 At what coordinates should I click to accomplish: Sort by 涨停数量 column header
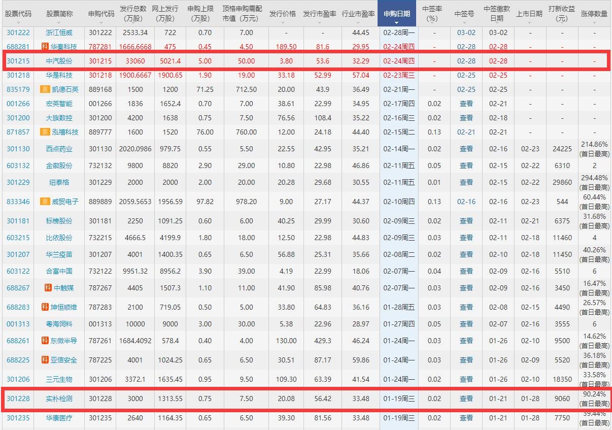coord(594,14)
